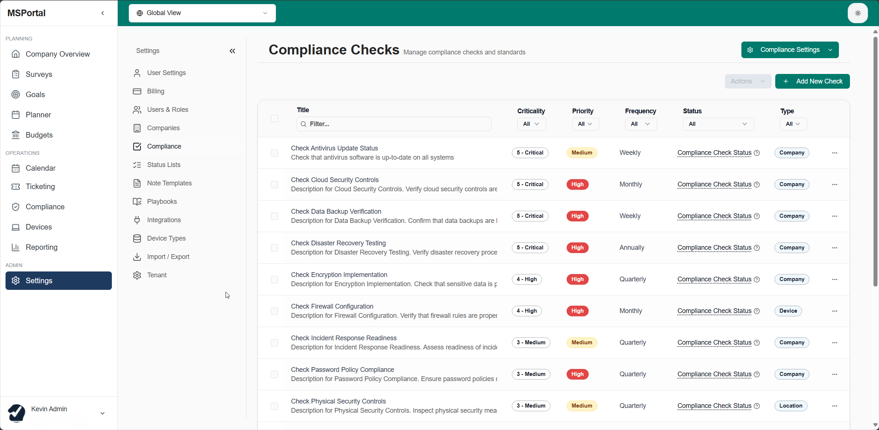The image size is (879, 430).
Task: Select the Check Disaster Recovery Testing row checkbox
Action: pos(274,248)
